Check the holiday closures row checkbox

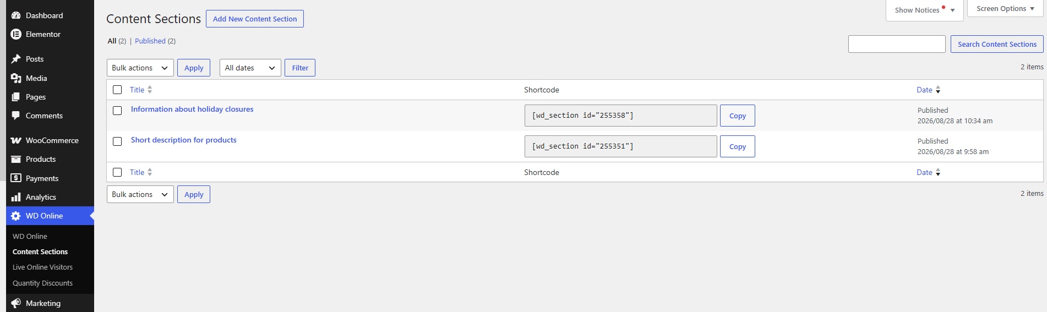(117, 111)
